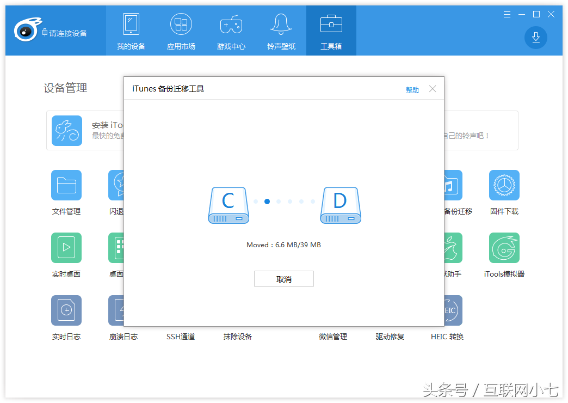The image size is (568, 403).
Task: Open the 帮助 help link in dialog
Action: coord(412,90)
